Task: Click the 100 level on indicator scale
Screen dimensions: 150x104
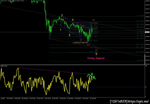Action: tap(146, 66)
